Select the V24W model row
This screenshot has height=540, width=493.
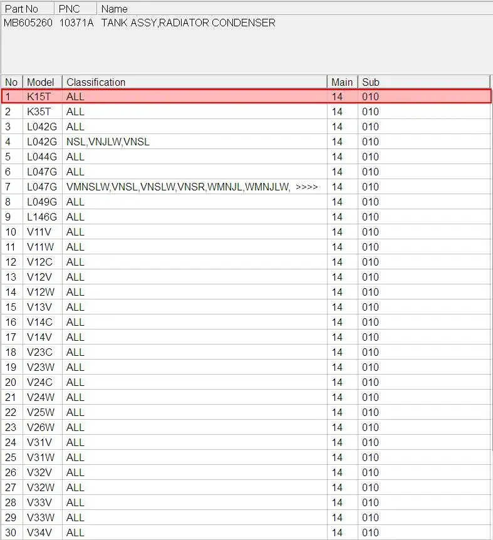pyautogui.click(x=246, y=397)
